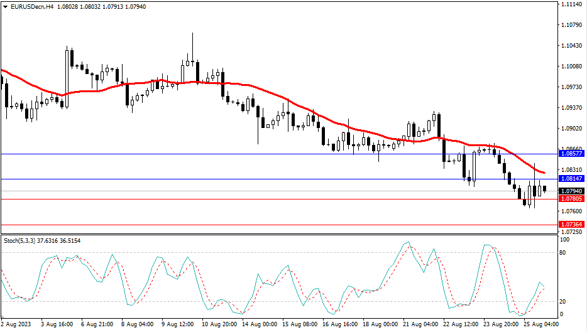Click the rightmost latest candlestick
587x330 pixels.
click(x=544, y=189)
